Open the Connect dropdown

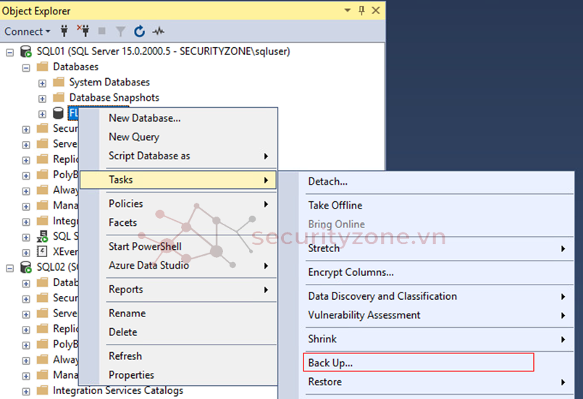coord(28,31)
